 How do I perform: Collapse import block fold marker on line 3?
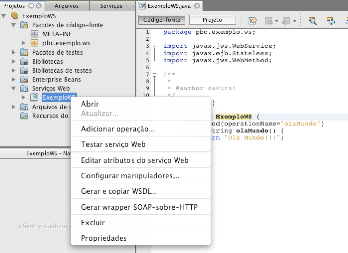pos(154,46)
